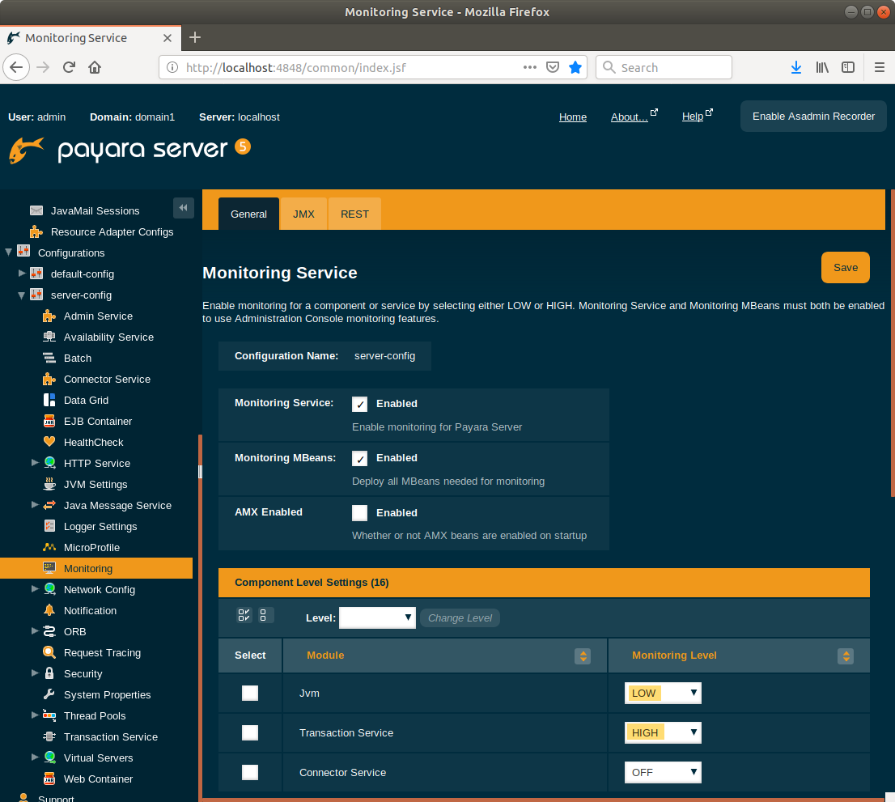The height and width of the screenshot is (802, 895).
Task: Bookmark page with the star icon
Action: point(575,68)
